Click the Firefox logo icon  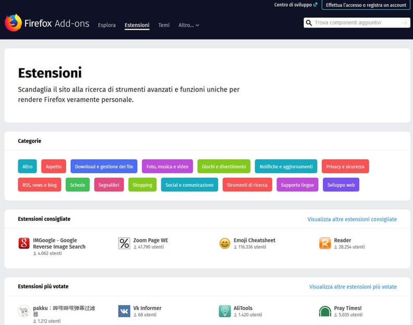point(13,22)
